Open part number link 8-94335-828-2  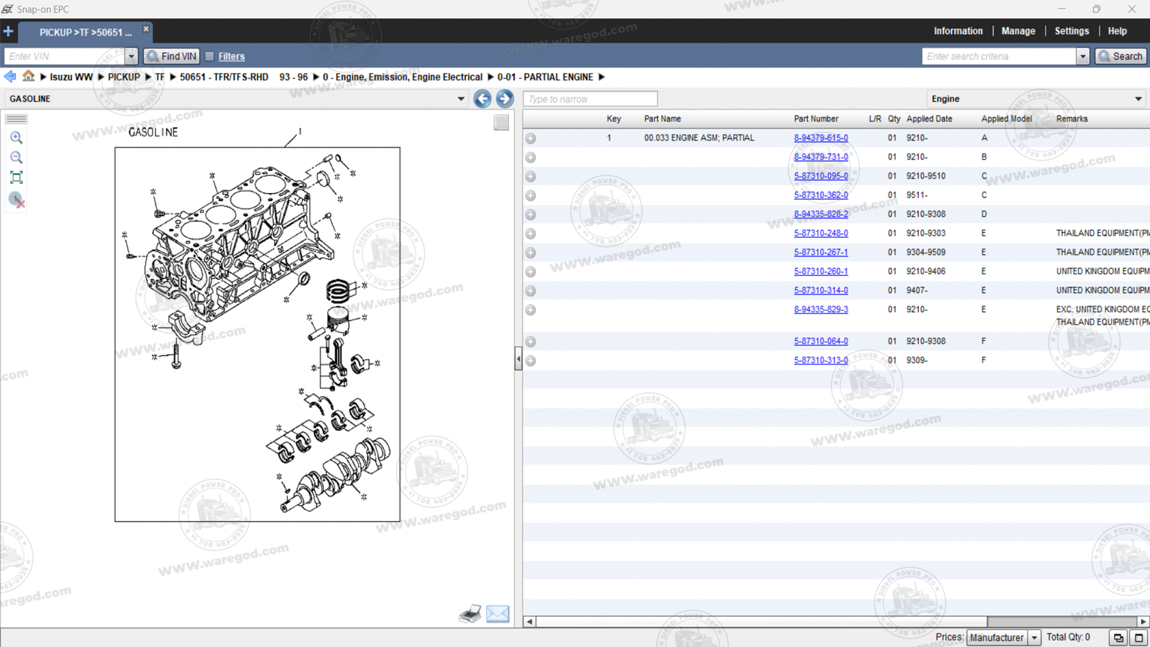821,214
